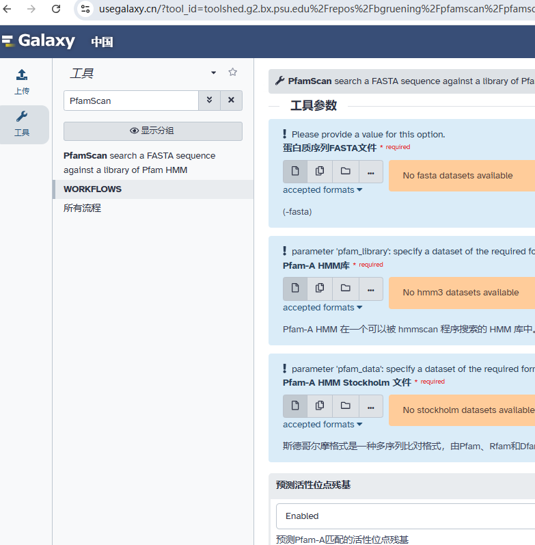Select the WORKFLOWS section header

153,189
